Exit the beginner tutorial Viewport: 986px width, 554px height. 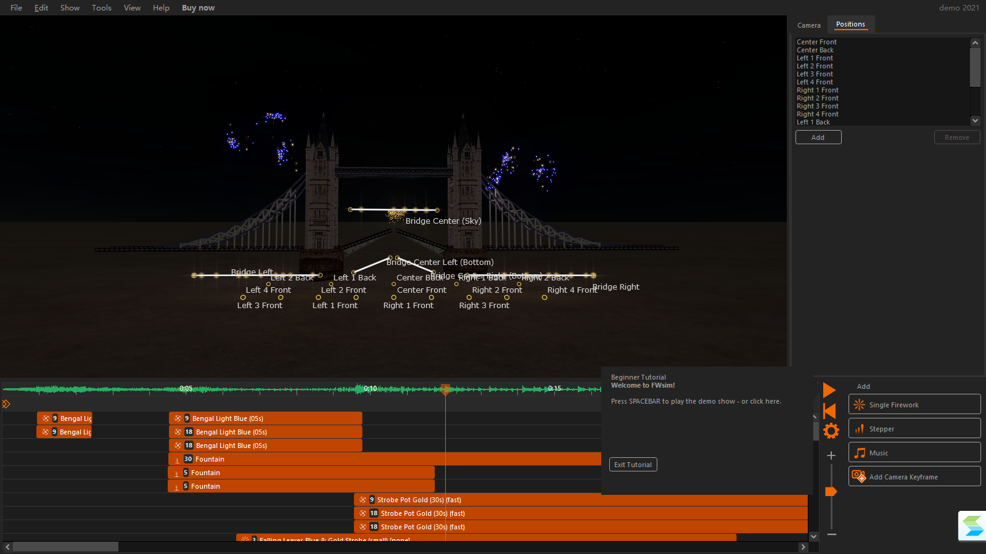click(x=633, y=465)
